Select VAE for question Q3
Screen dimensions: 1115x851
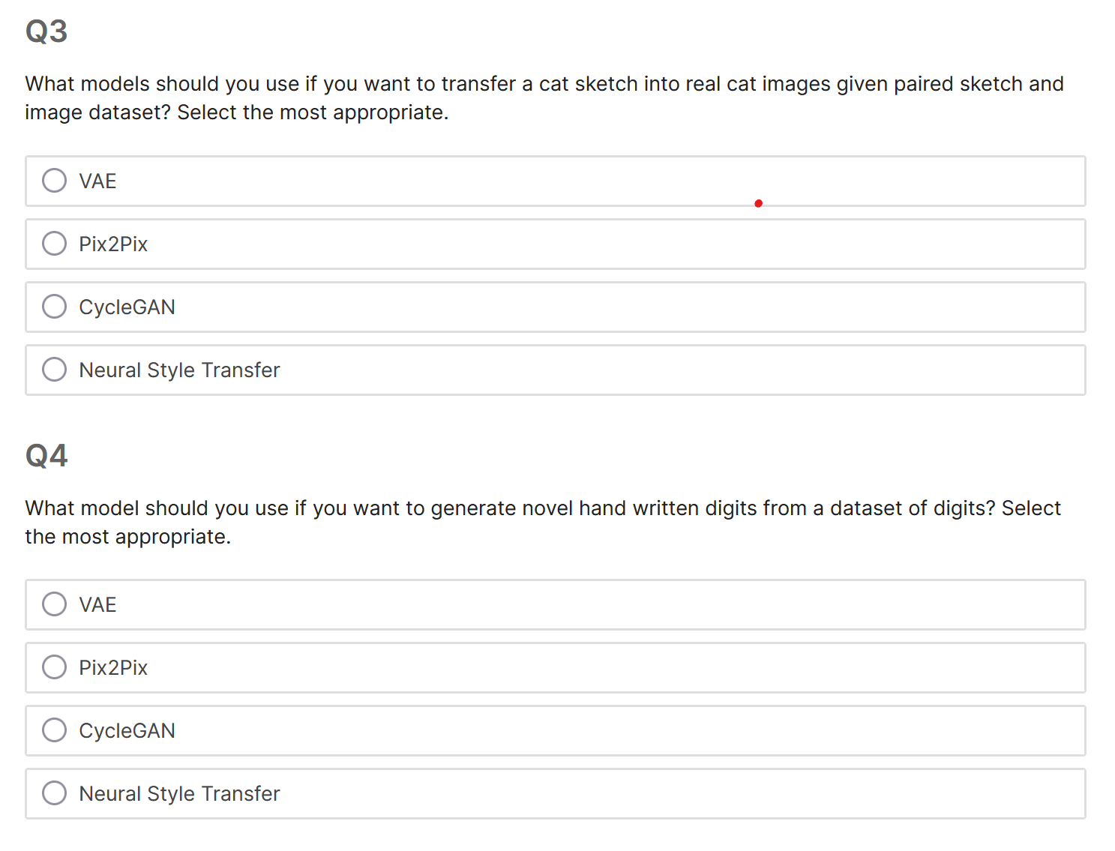54,181
